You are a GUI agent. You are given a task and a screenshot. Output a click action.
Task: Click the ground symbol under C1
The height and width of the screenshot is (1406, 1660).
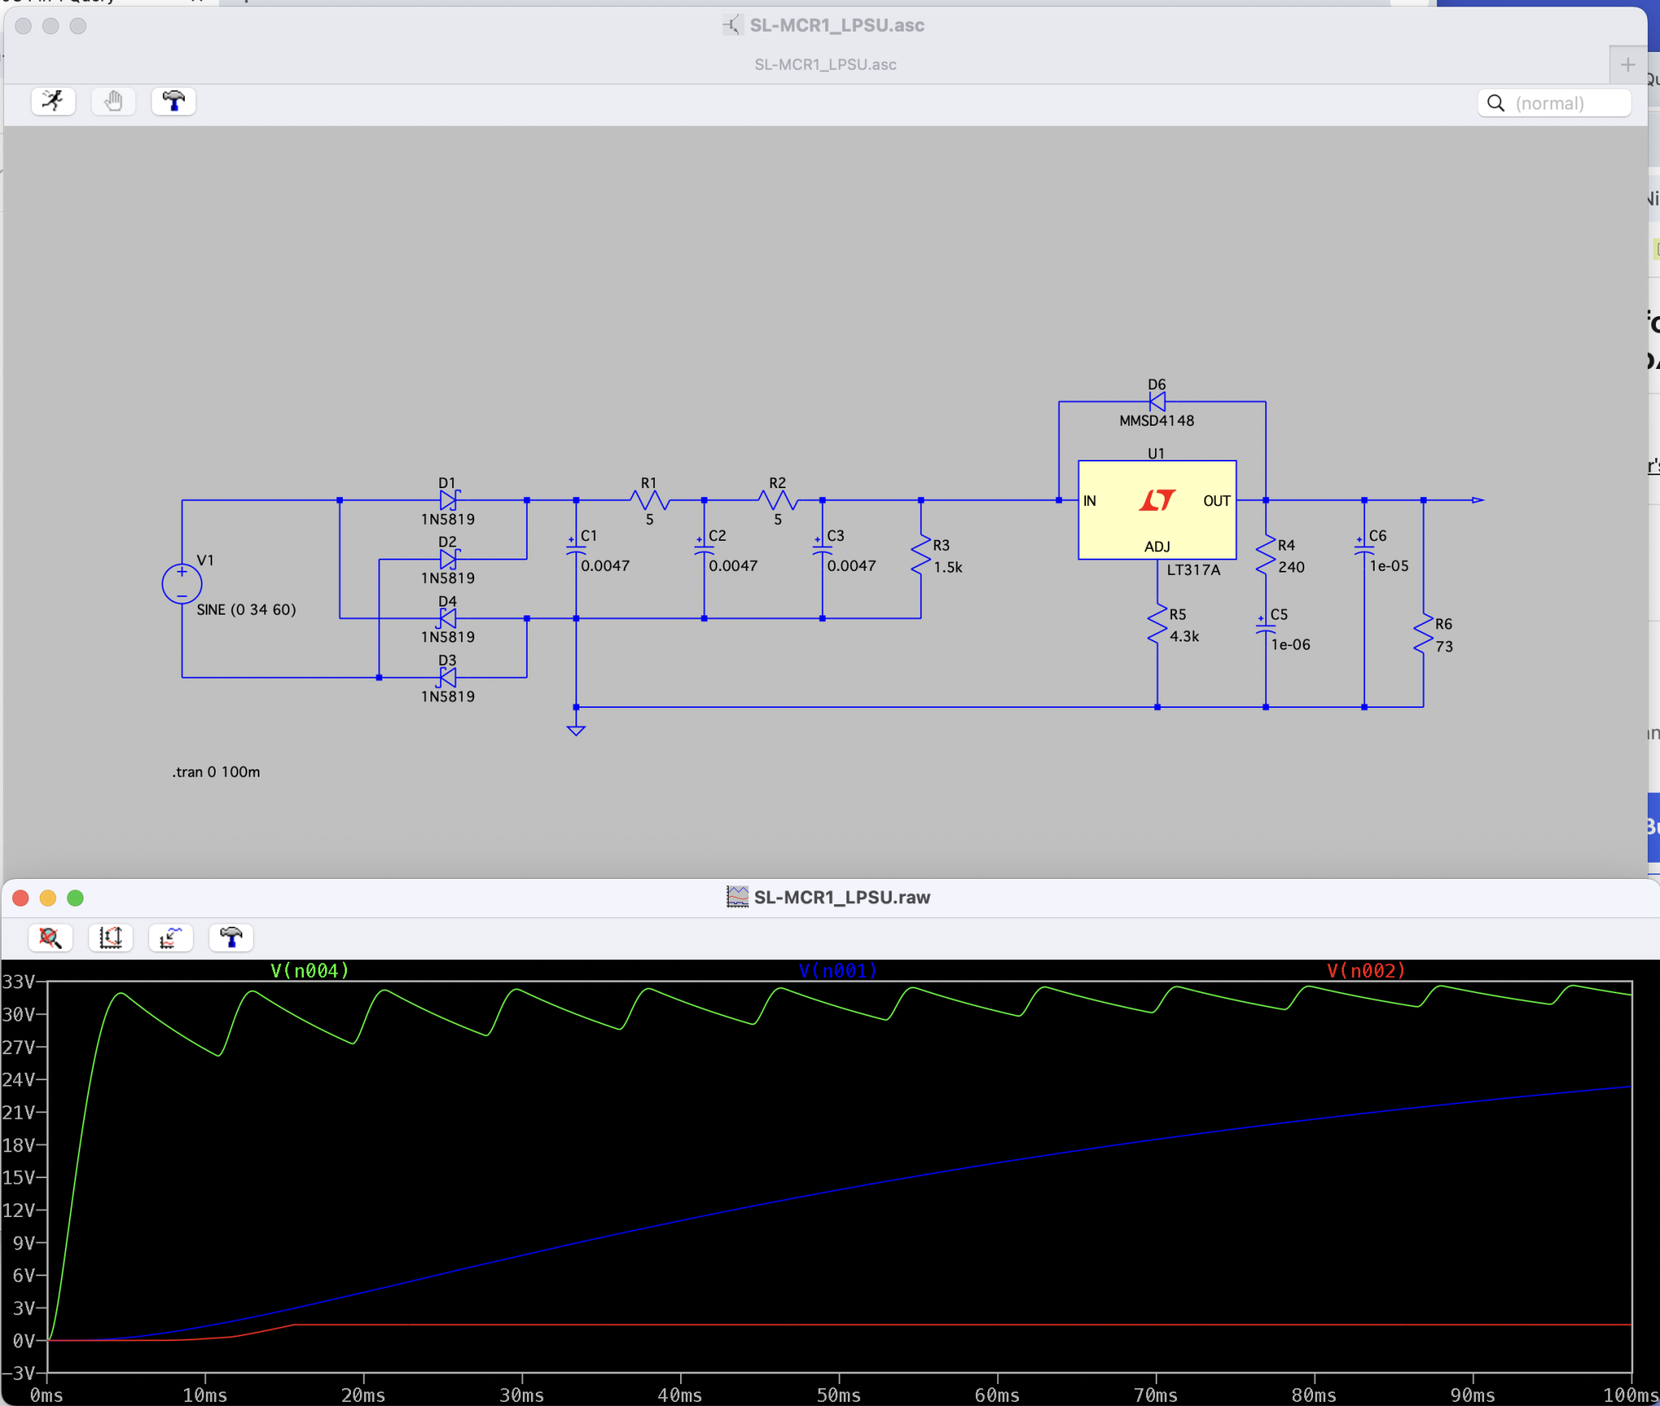(x=576, y=730)
